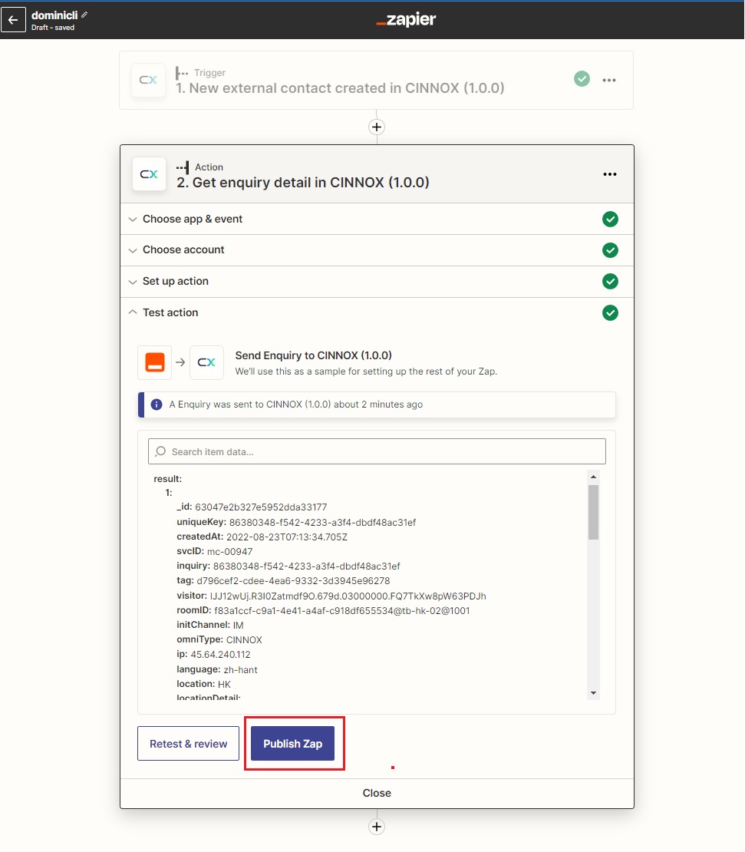Click green checkmark on Set up action

[610, 282]
